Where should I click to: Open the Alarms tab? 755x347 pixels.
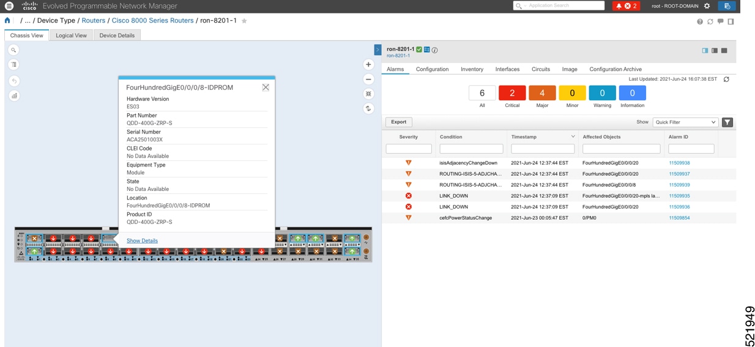[x=395, y=69]
